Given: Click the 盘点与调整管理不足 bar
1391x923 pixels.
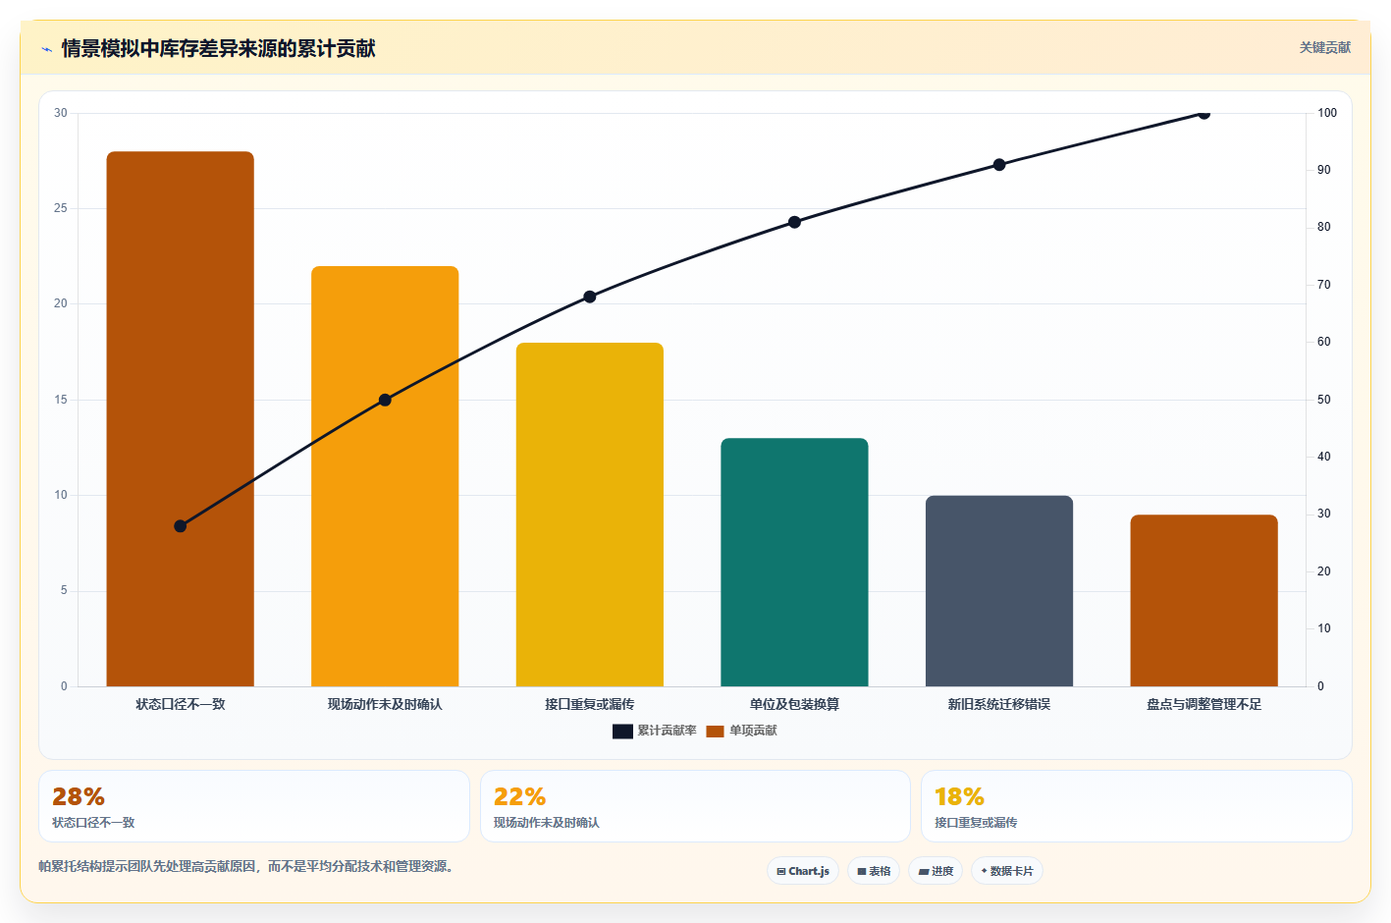Looking at the screenshot, I should [1204, 600].
